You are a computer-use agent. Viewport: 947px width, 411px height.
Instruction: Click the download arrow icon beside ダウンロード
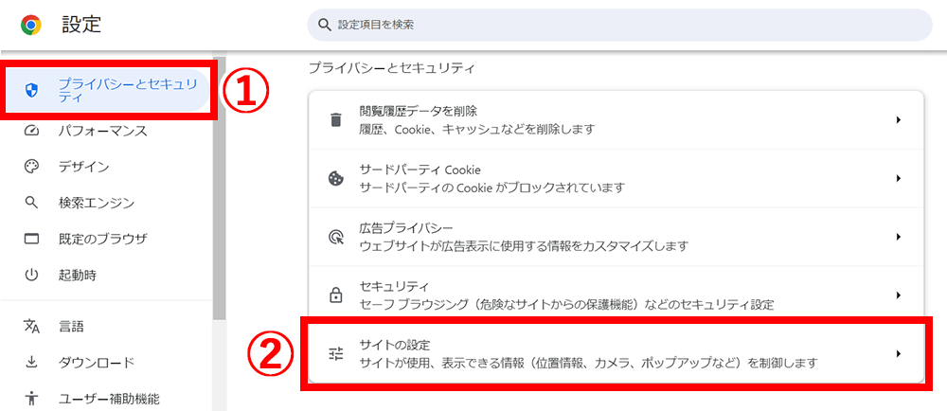tap(31, 362)
